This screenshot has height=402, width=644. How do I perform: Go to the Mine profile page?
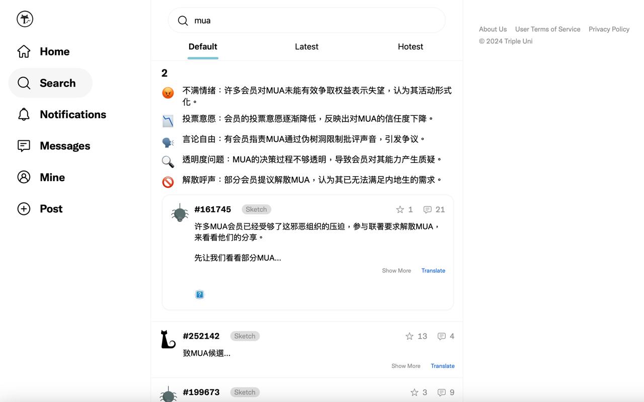click(x=41, y=177)
